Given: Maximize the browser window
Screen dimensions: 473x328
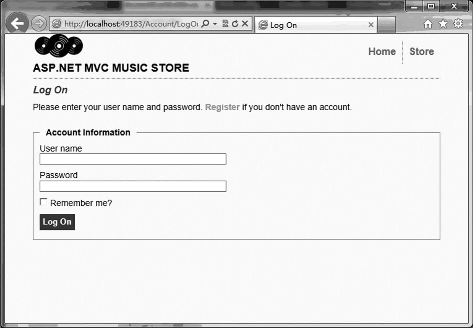Looking at the screenshot, I should [431, 6].
